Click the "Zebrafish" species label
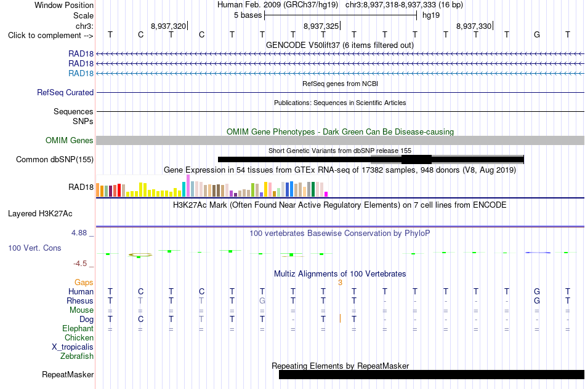 76,356
